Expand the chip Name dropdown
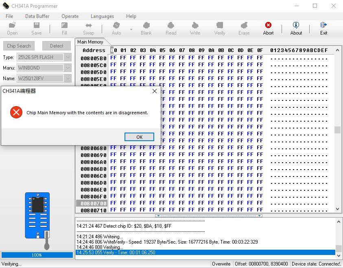The image size is (343, 268). 68,78
